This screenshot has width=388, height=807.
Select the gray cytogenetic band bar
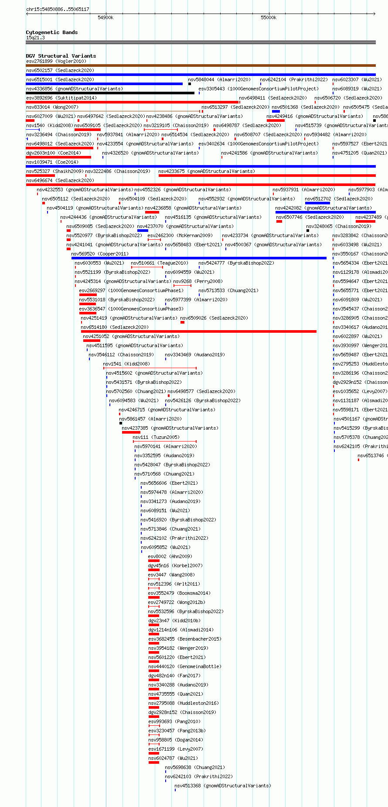[x=201, y=42]
